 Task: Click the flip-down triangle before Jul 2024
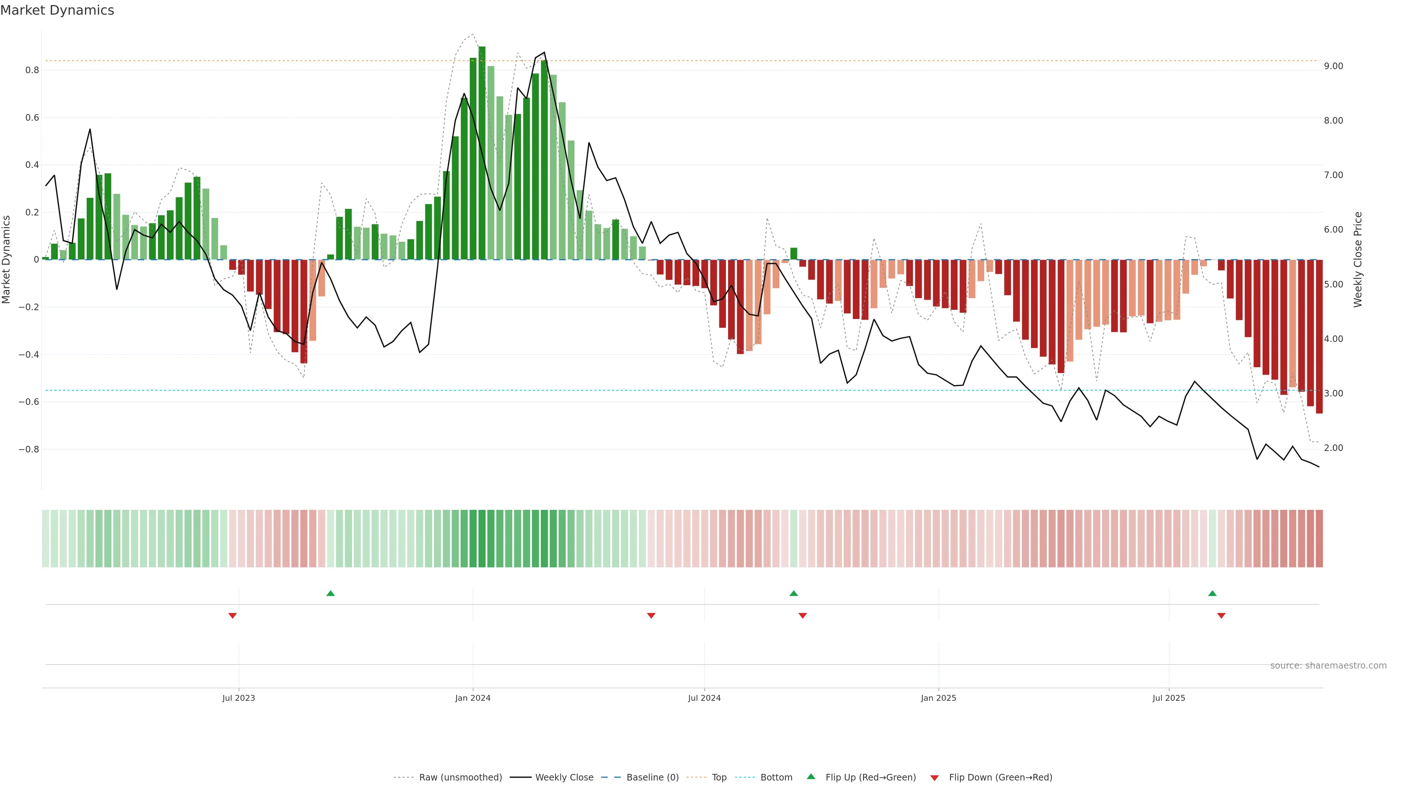click(x=651, y=616)
